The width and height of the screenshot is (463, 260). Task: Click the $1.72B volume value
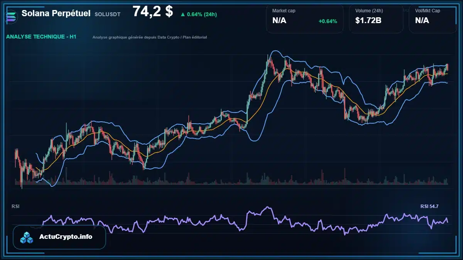pos(368,20)
